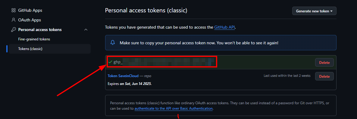Open the Generate new token dropdown

314,11
